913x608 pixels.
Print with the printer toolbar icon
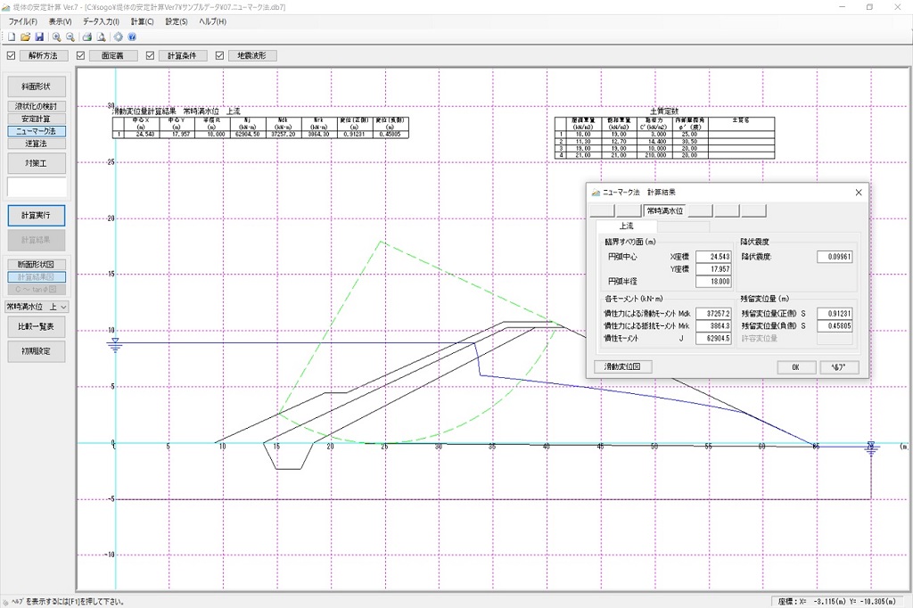click(86, 37)
